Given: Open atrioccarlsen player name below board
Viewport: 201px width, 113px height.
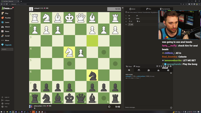Looking at the screenshot, I should click(x=38, y=106).
